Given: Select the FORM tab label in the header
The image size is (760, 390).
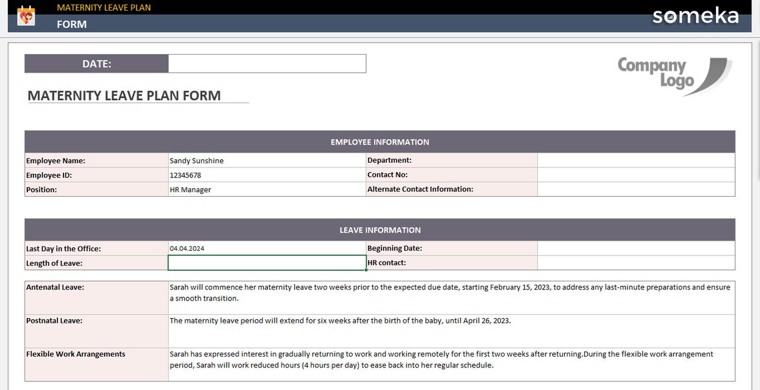Looking at the screenshot, I should click(71, 24).
